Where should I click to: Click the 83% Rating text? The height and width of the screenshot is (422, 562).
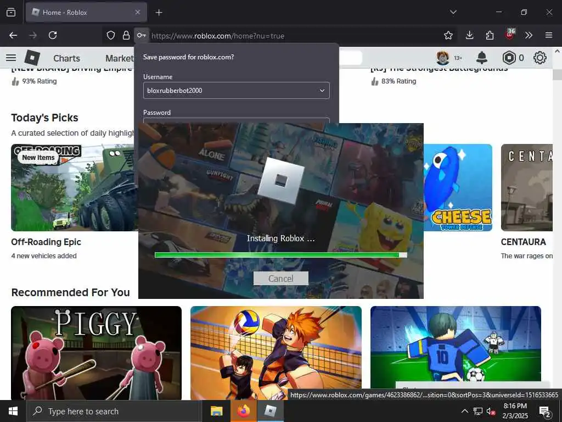pos(398,81)
